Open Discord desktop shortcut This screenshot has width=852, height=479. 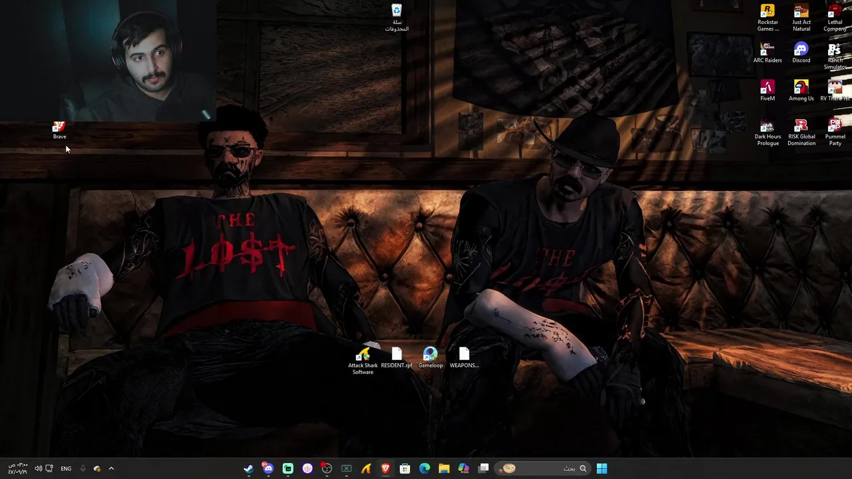[801, 53]
